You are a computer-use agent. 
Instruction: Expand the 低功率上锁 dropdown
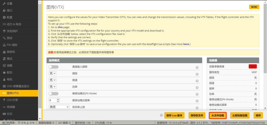(59, 107)
